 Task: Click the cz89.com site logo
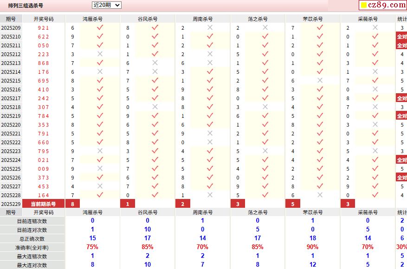pyautogui.click(x=383, y=5)
